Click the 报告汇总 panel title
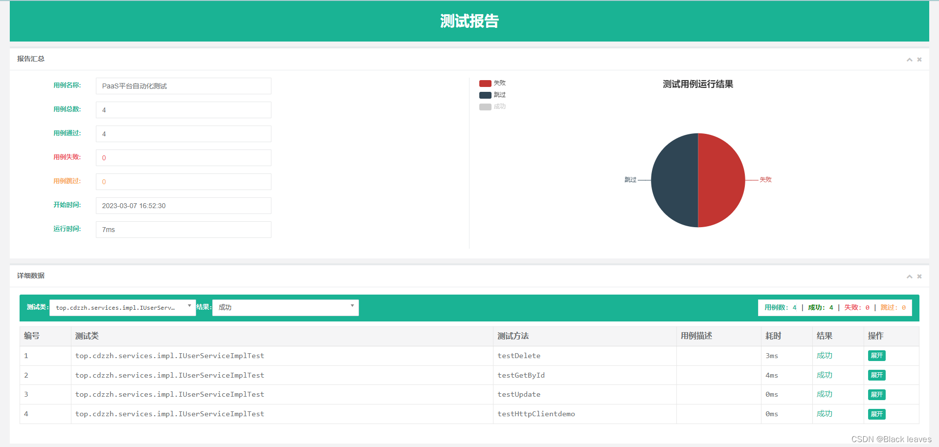This screenshot has height=447, width=939. point(31,59)
